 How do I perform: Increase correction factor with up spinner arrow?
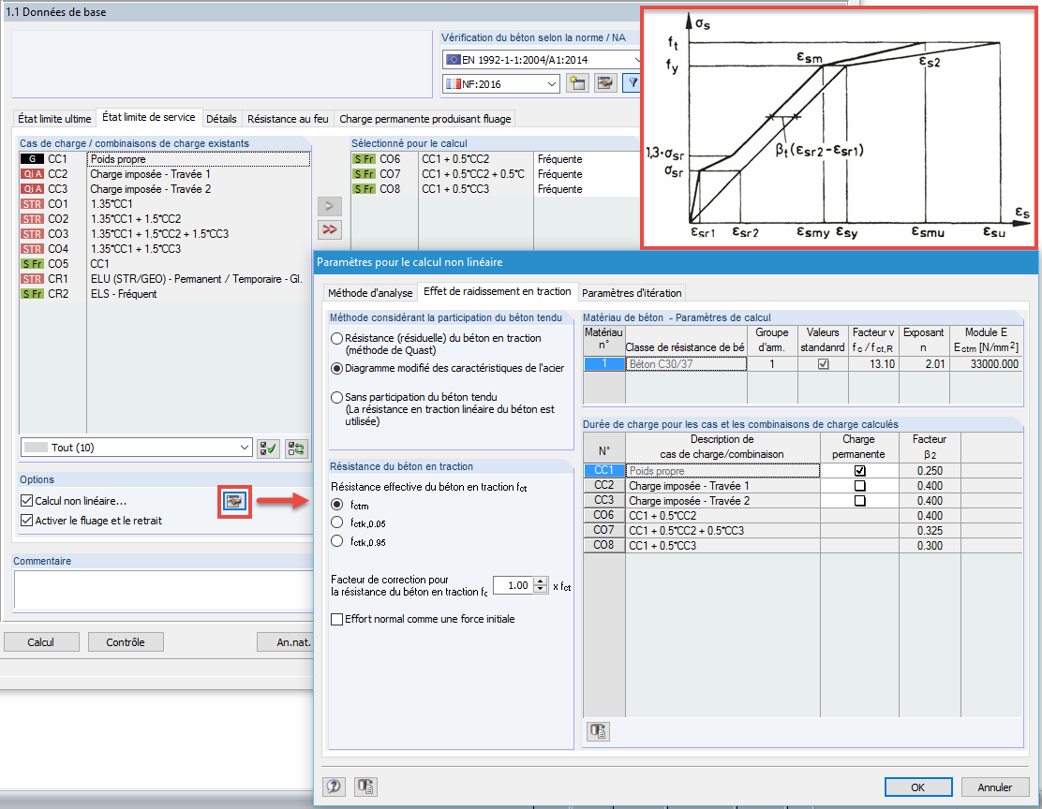coord(541,581)
